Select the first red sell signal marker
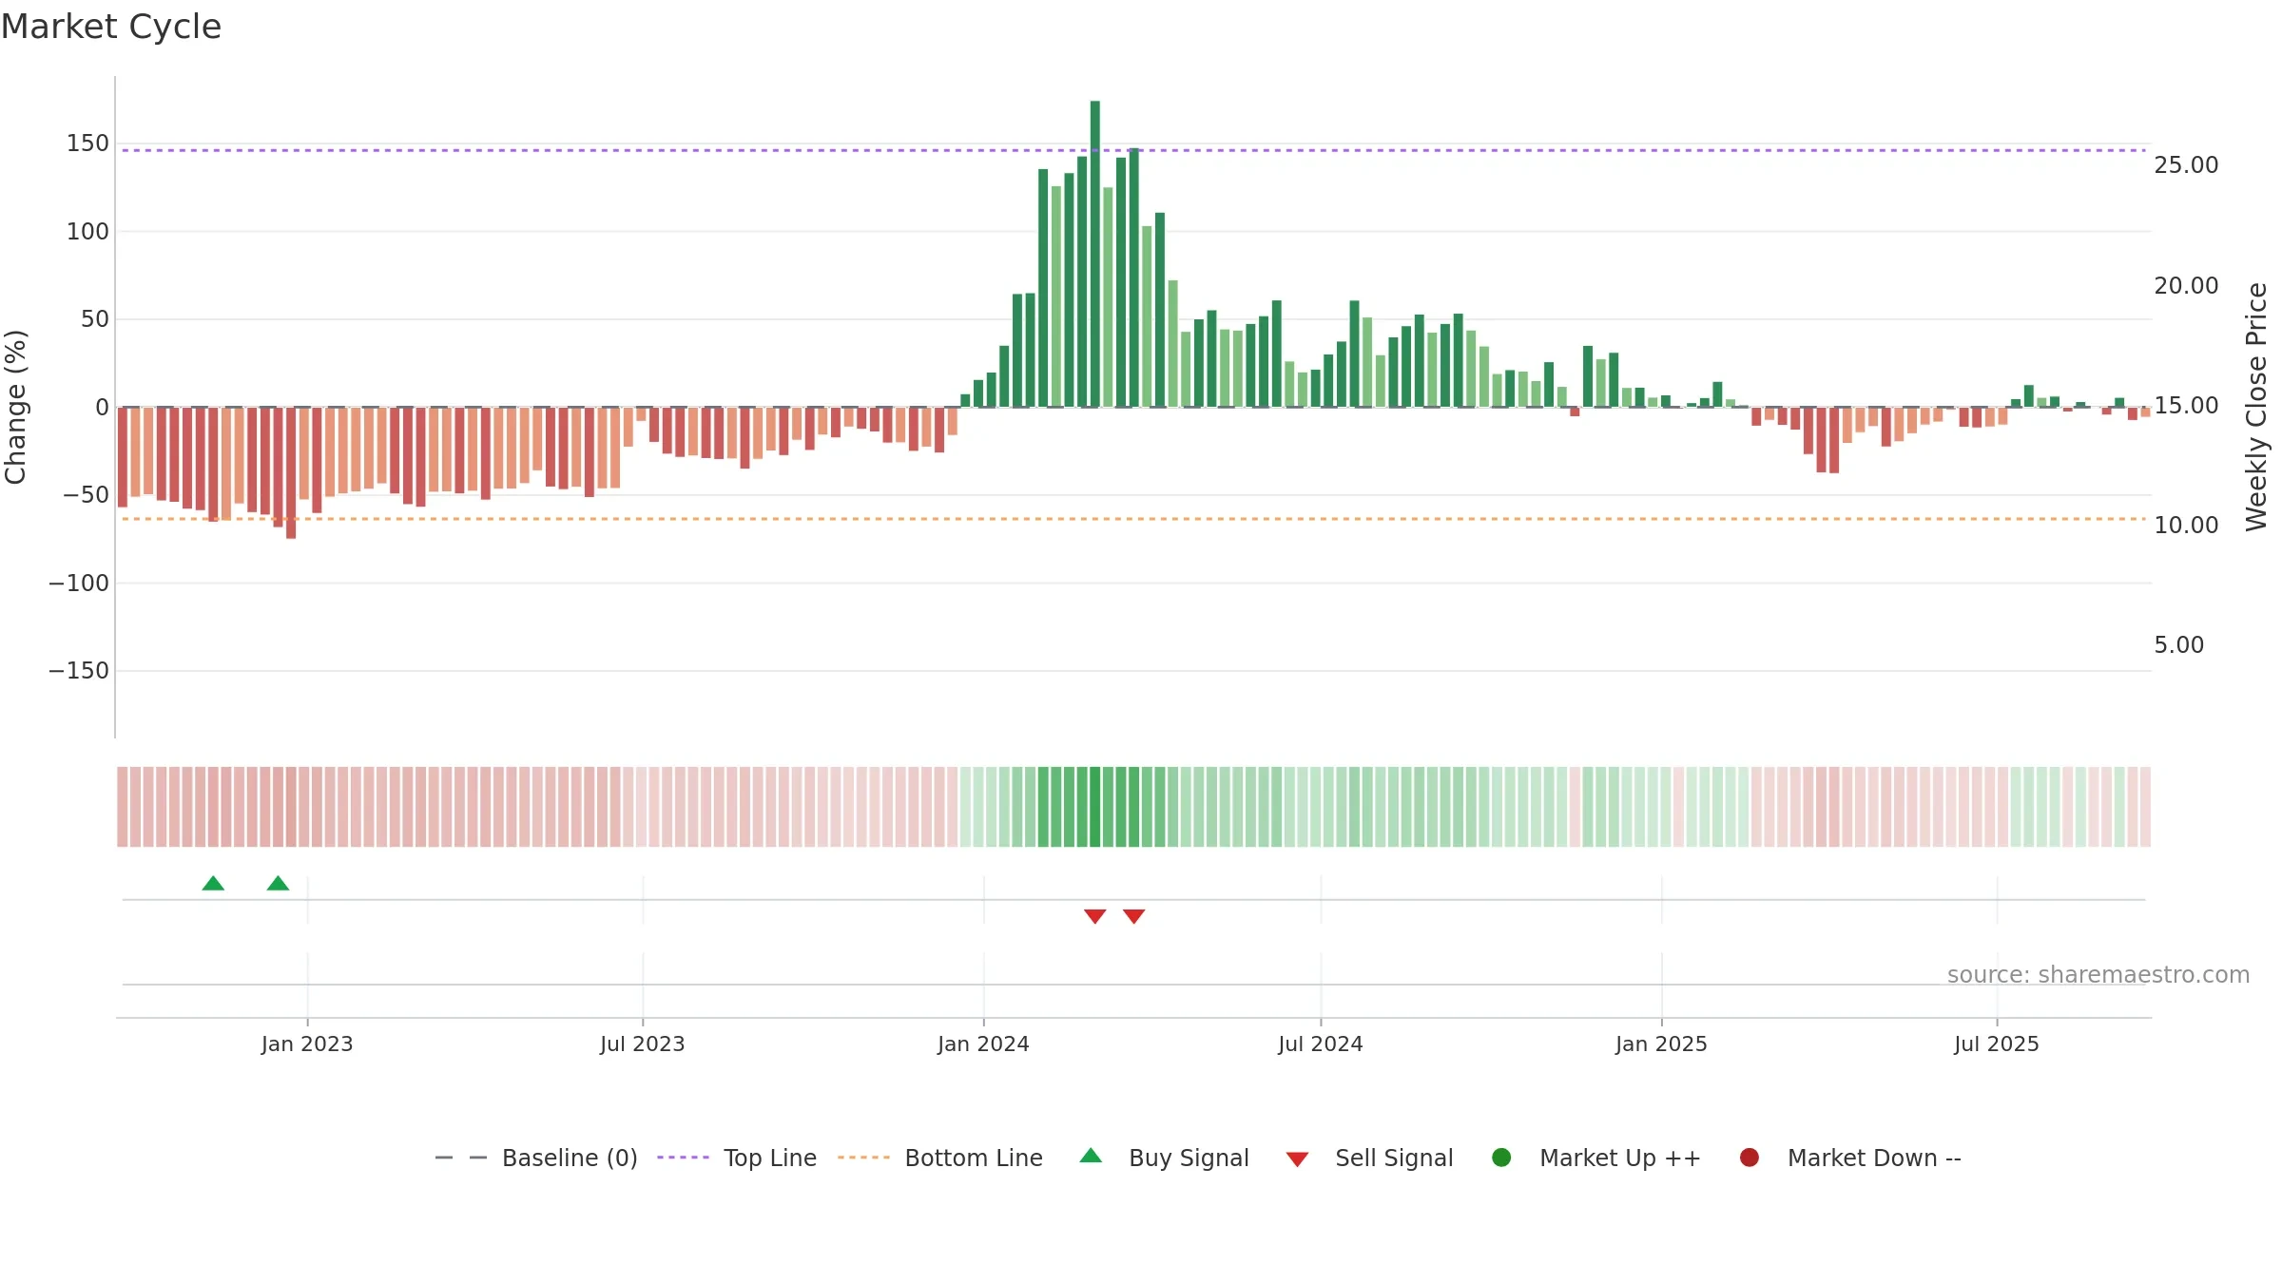Image resolution: width=2282 pixels, height=1283 pixels. [1095, 916]
